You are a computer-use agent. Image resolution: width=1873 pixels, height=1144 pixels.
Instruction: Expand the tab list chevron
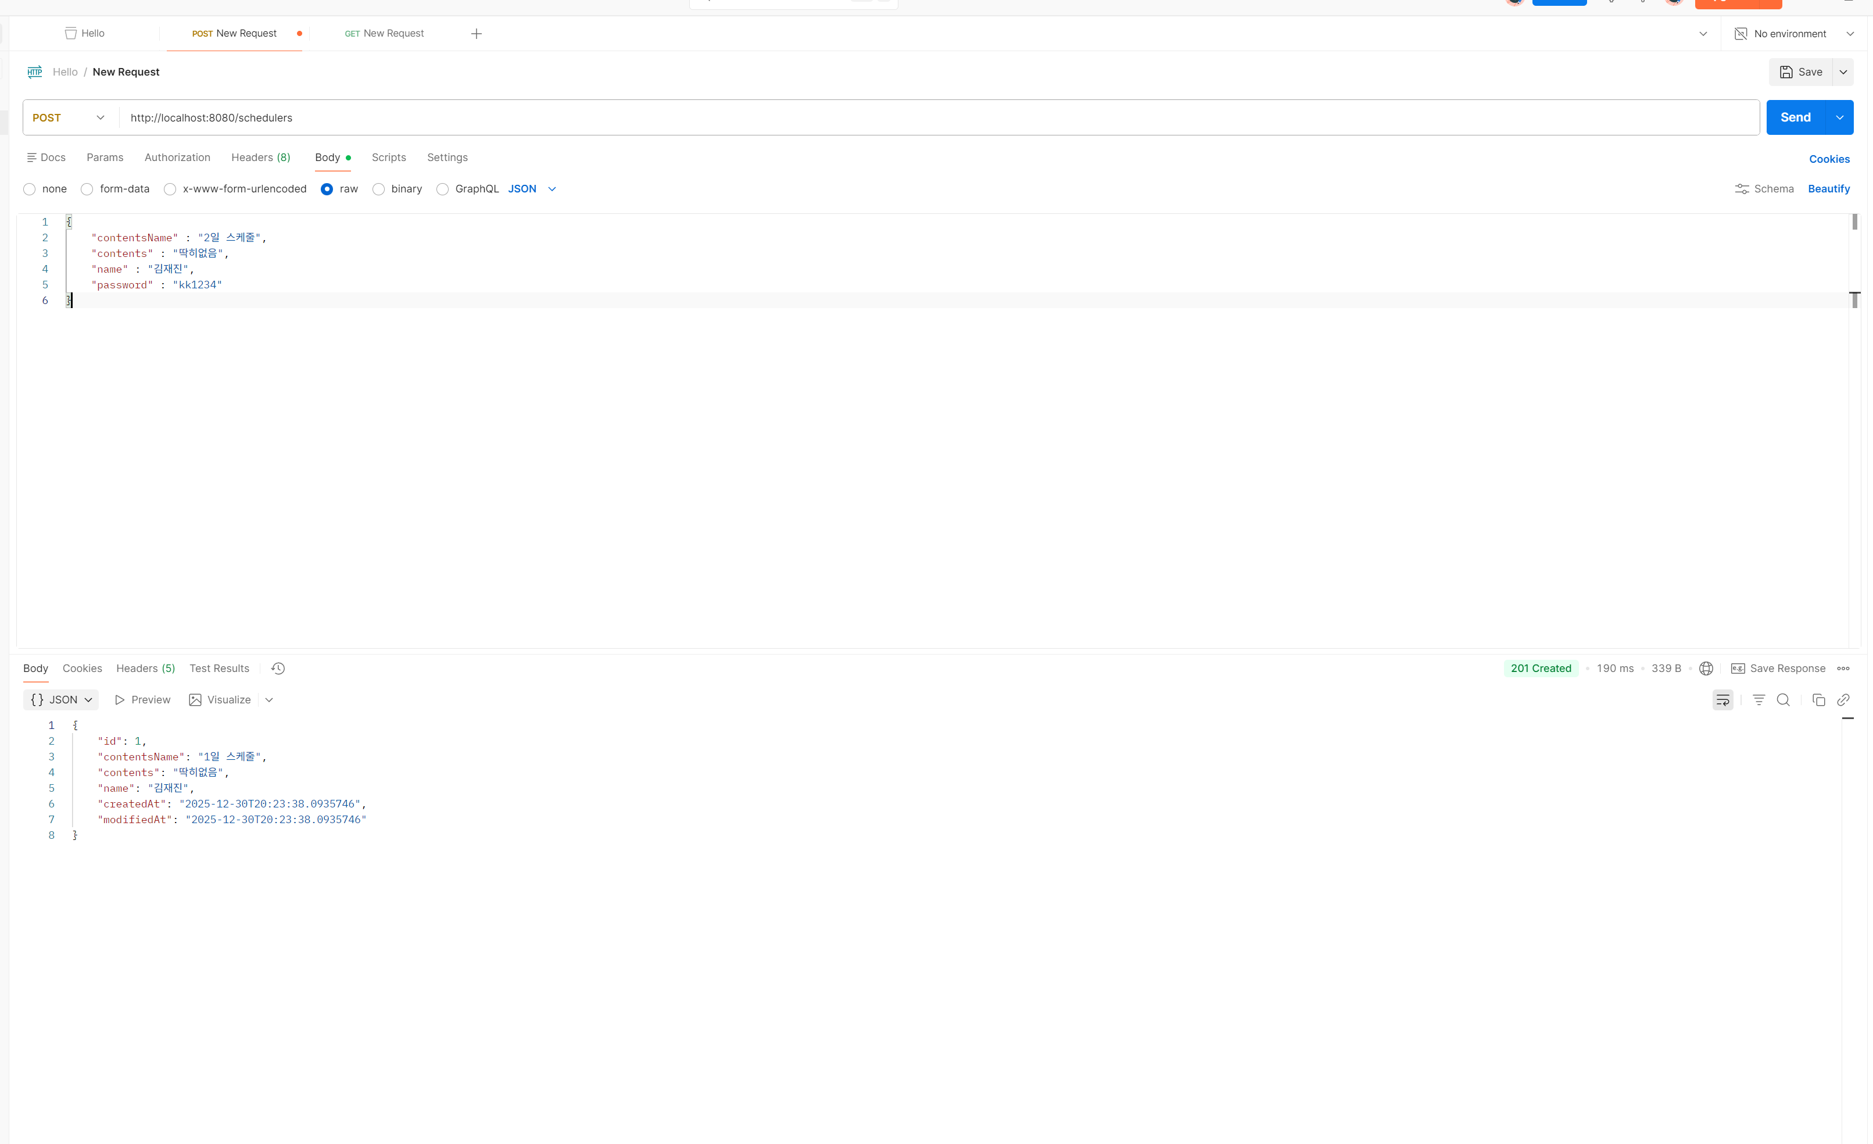[1703, 34]
